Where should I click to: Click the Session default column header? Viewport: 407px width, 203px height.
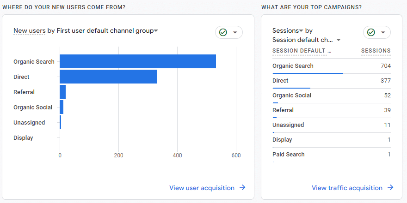(x=302, y=51)
